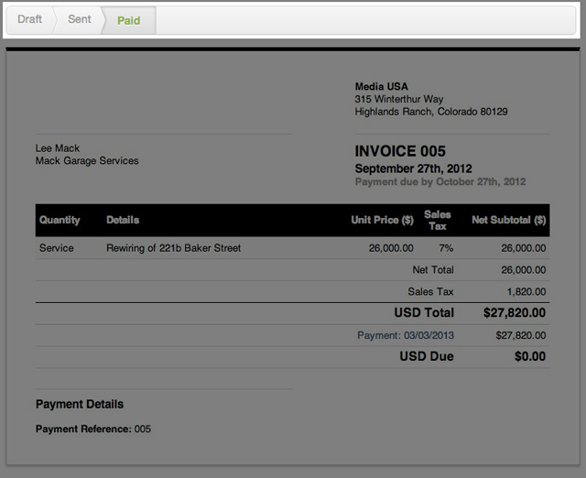Select the Sent status tab
The width and height of the screenshot is (586, 478).
click(x=79, y=19)
